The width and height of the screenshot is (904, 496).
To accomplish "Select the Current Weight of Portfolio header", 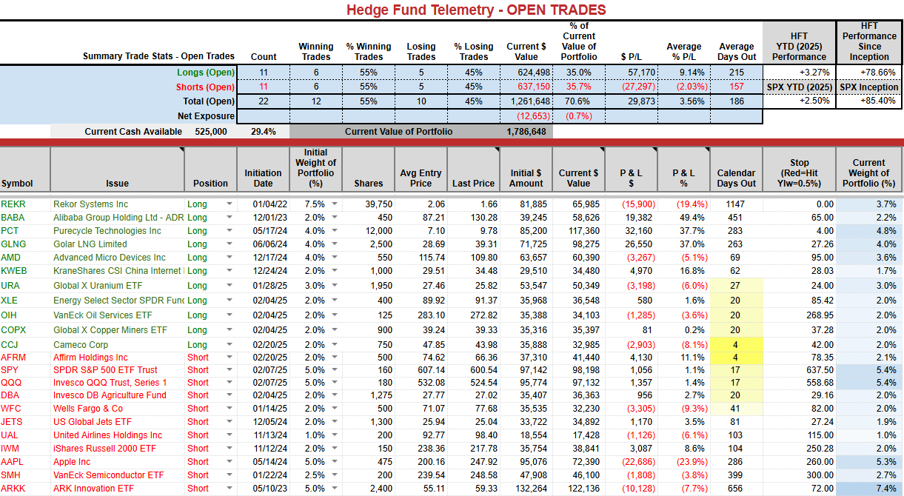I will click(x=868, y=169).
